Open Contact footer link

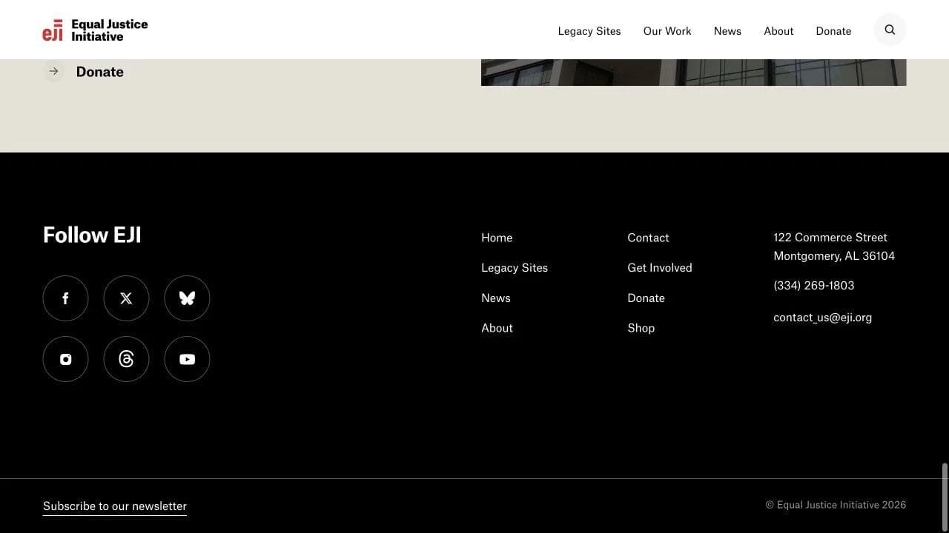(648, 238)
